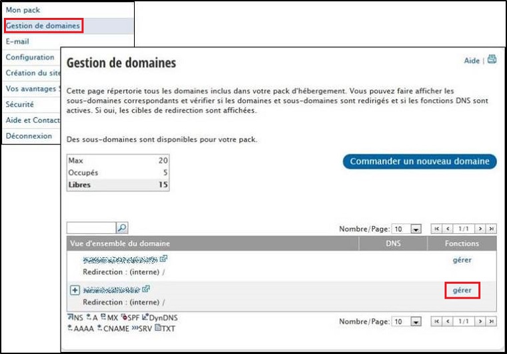Click the AAAA legend icon
The image size is (507, 354).
70,328
